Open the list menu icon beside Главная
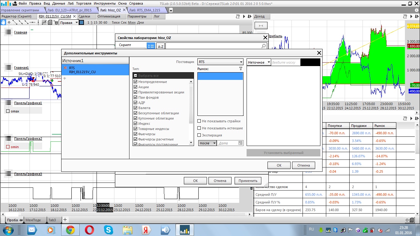The image size is (420, 236). click(x=8, y=32)
